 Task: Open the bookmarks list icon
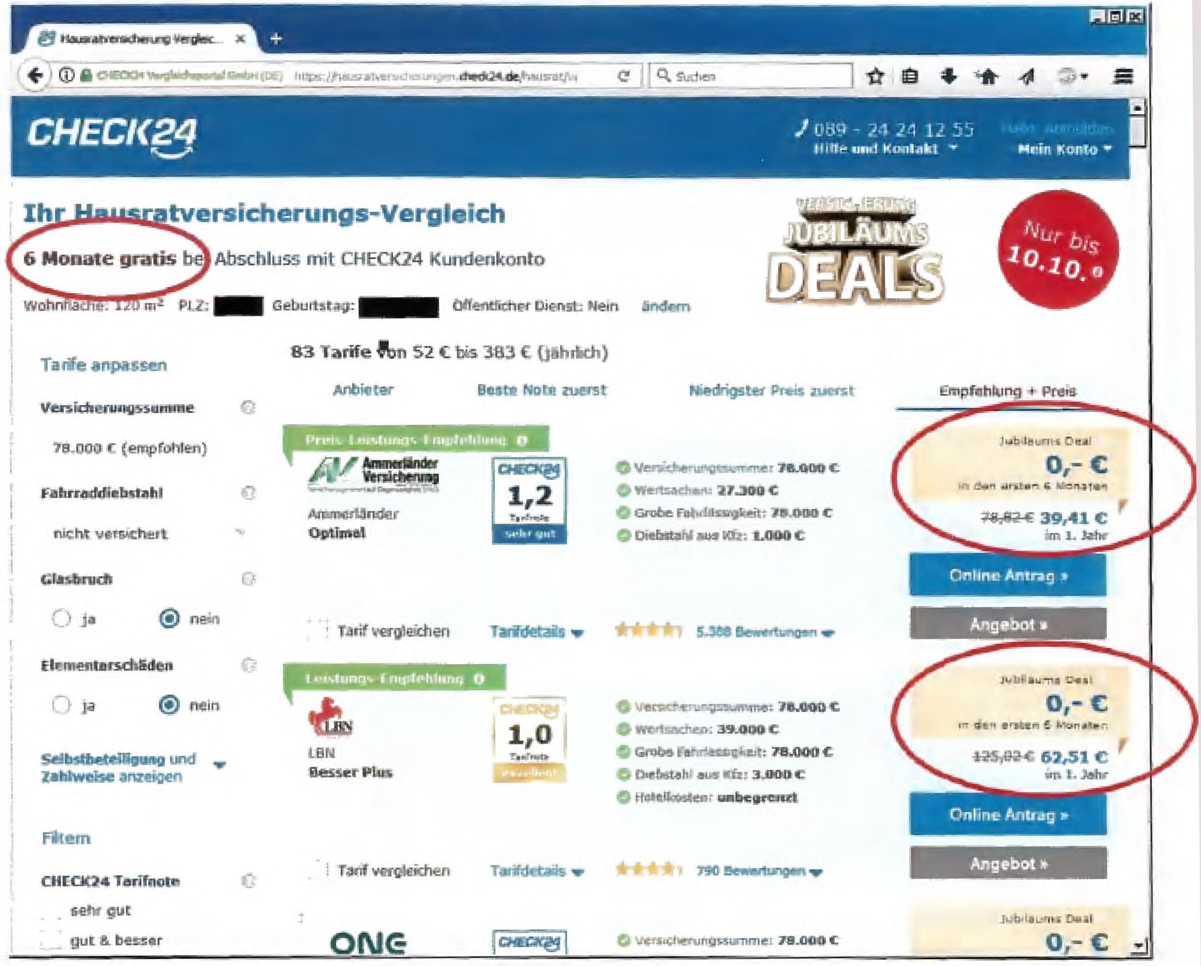[x=910, y=76]
